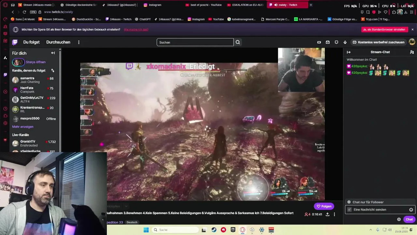
Task: Open the extensions cube icon
Action: click(x=394, y=12)
